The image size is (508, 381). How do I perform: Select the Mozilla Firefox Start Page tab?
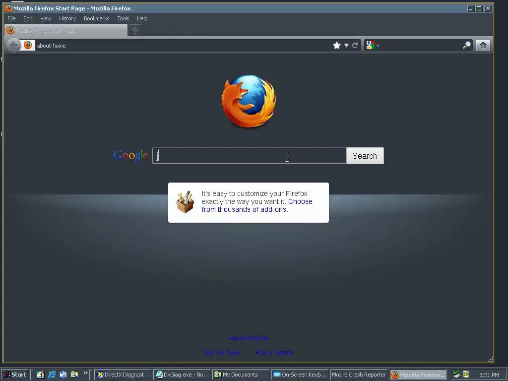click(66, 30)
